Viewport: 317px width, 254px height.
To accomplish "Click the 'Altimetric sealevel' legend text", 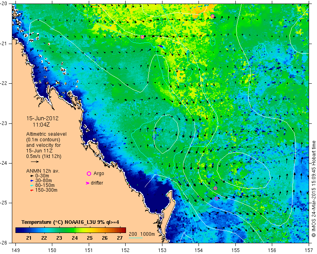I will 46,134.
